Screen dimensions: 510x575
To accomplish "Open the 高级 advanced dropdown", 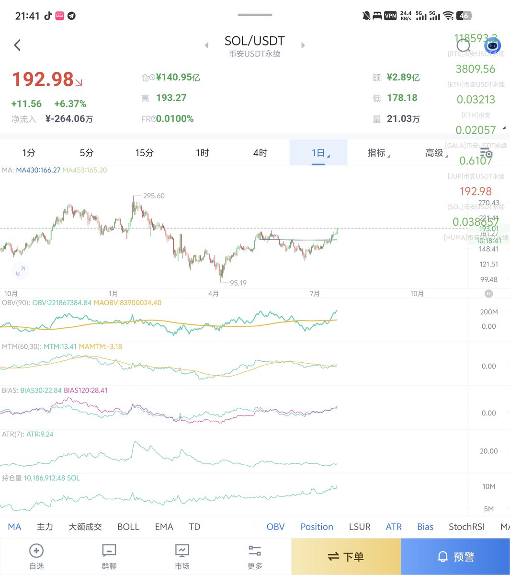I will coord(436,153).
